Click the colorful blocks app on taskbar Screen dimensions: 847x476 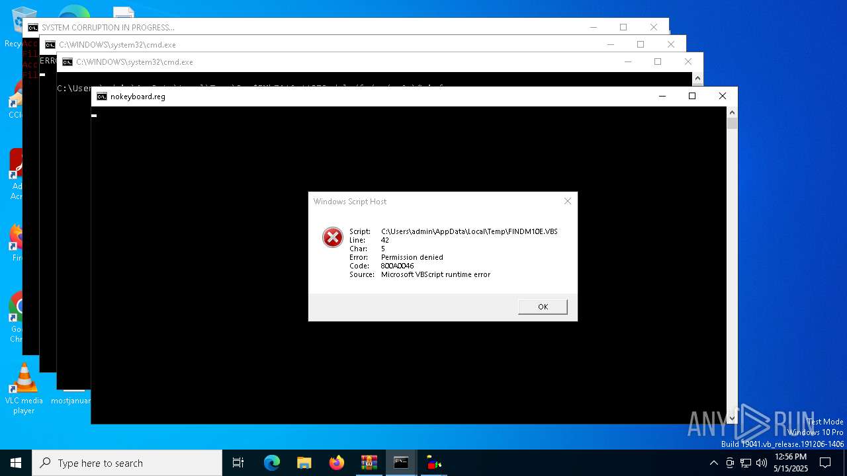(x=434, y=463)
